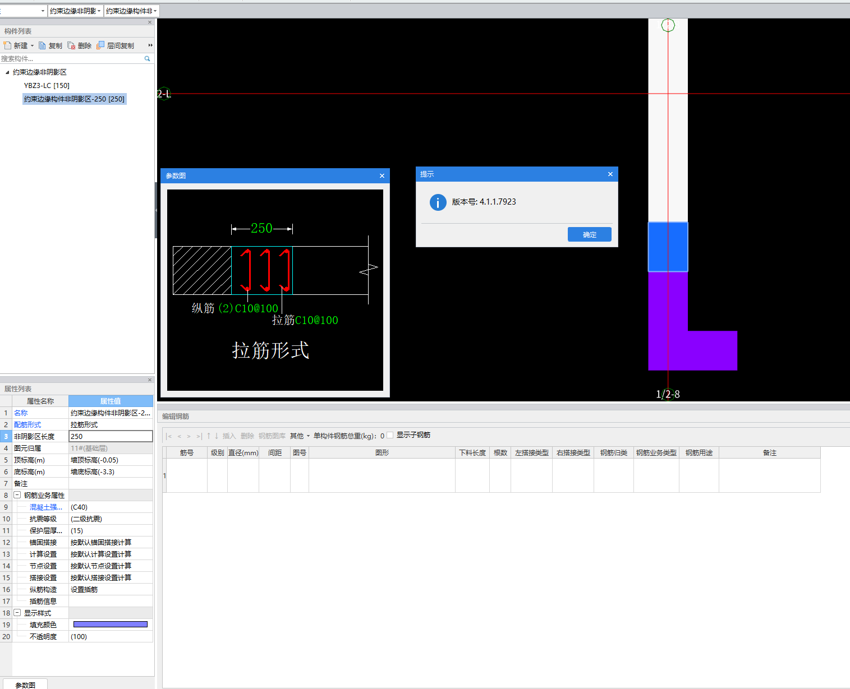Viewport: 850px width, 689px height.
Task: Click the 直径(mm) column header
Action: pyautogui.click(x=243, y=452)
